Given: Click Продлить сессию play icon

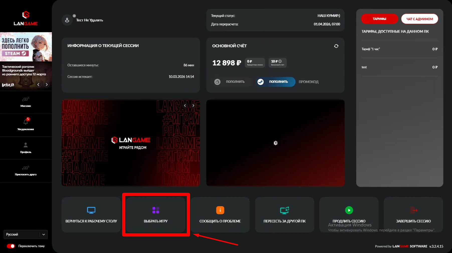Looking at the screenshot, I should pos(349,210).
